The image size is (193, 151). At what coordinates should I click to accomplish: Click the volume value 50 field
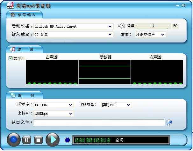(175, 26)
